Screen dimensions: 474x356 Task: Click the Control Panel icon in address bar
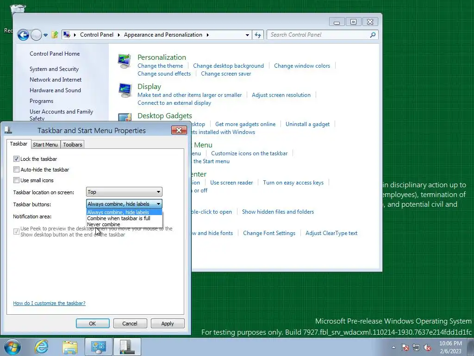pos(67,35)
